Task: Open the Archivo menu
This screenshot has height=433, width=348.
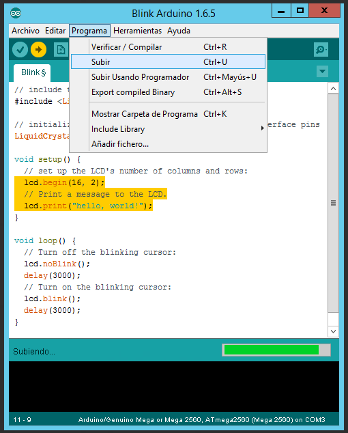Action: coord(25,31)
